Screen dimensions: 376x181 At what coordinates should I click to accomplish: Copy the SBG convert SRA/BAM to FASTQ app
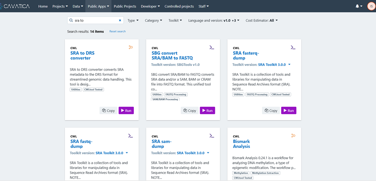click(x=190, y=110)
